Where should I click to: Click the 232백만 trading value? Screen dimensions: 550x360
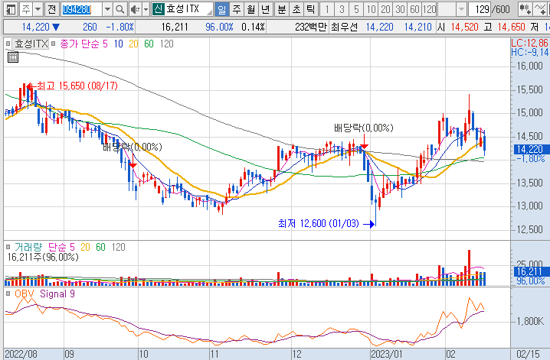(310, 27)
